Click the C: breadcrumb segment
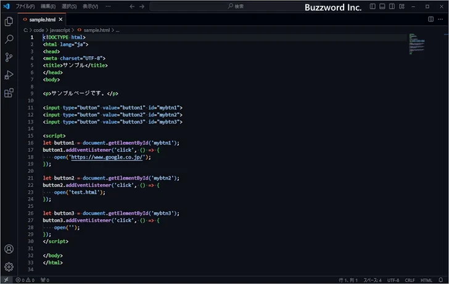Viewport: 449px width, 284px height. click(x=25, y=30)
